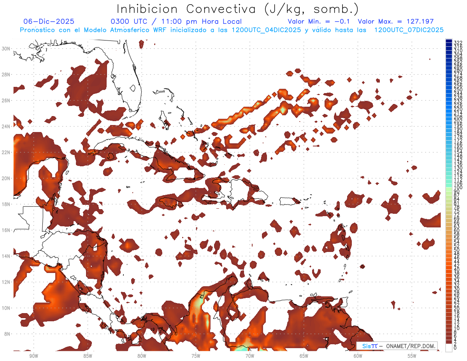This screenshot has width=467, height=361.
Task: Click the 75W longitude label
Action: click(196, 356)
